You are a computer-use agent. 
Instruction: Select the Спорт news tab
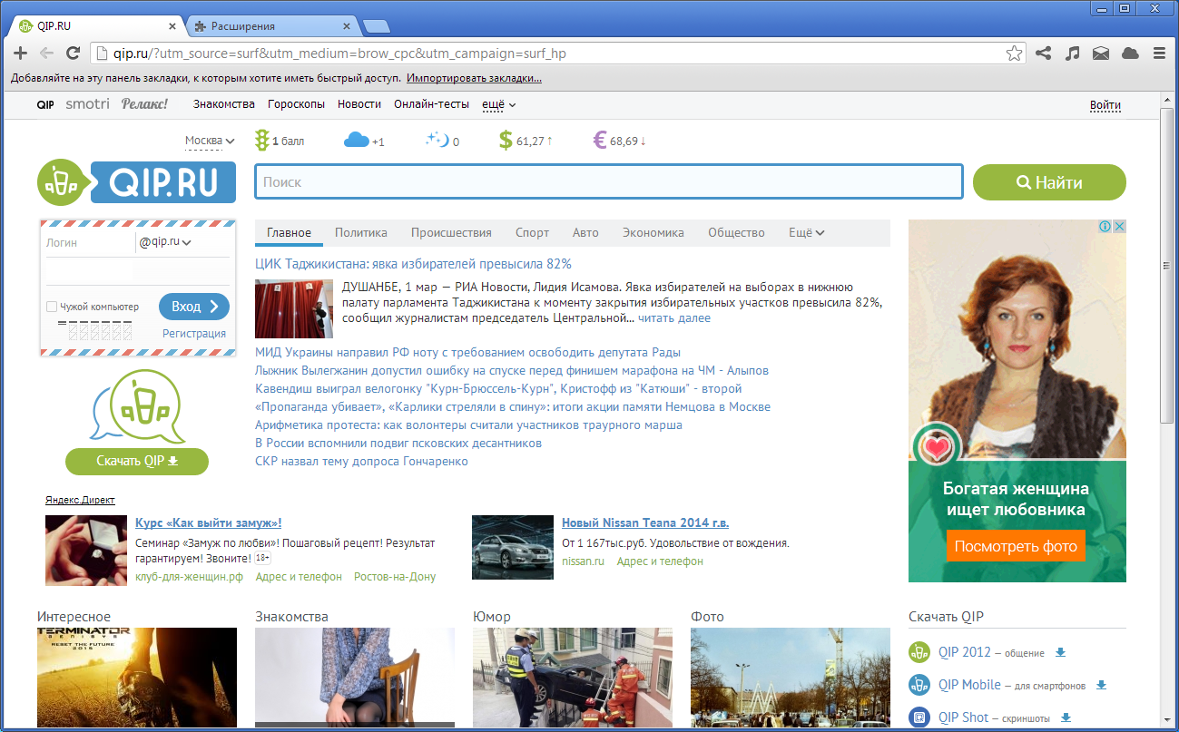(x=532, y=233)
